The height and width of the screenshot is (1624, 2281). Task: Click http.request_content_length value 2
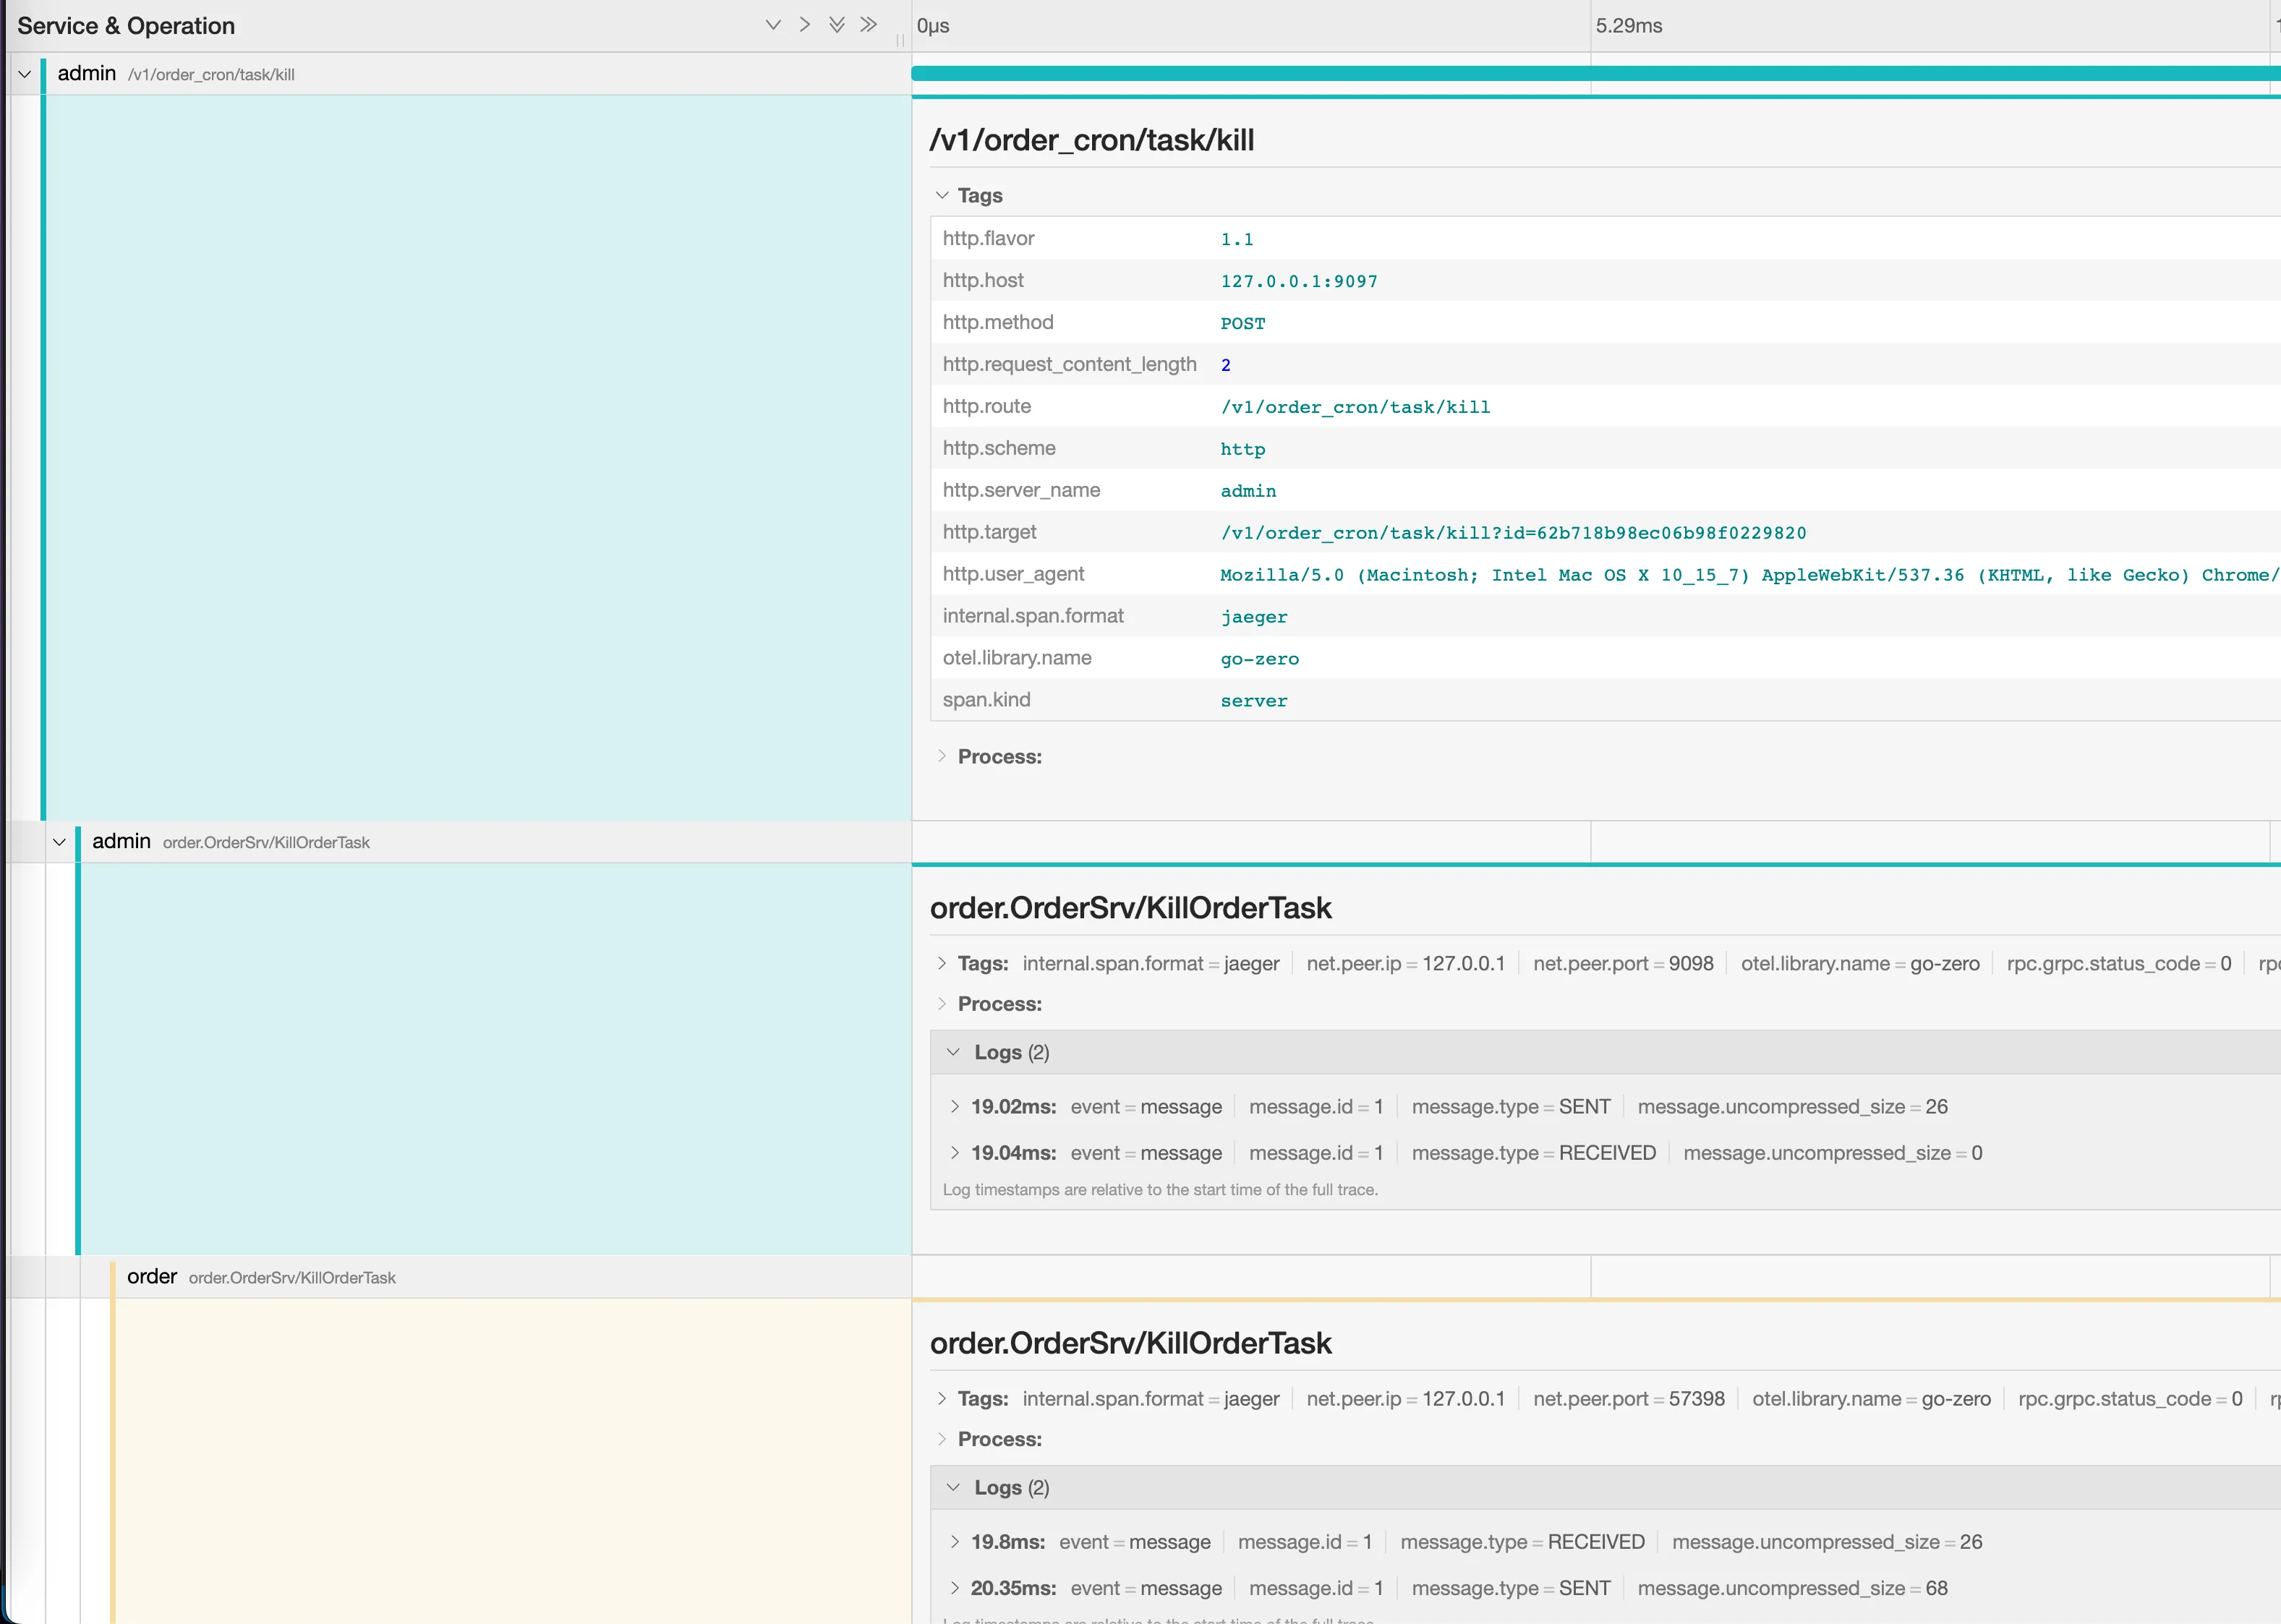pyautogui.click(x=1226, y=365)
